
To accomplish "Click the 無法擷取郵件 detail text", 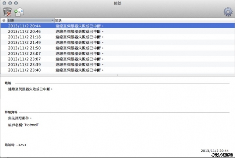I will click(x=20, y=118).
